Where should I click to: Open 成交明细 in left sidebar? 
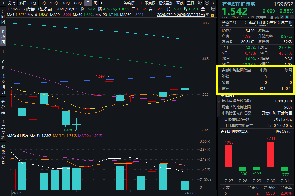click(3, 84)
